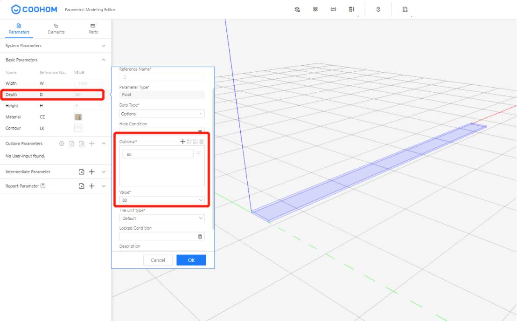Click the import icon in Report Parameter row

(x=82, y=186)
